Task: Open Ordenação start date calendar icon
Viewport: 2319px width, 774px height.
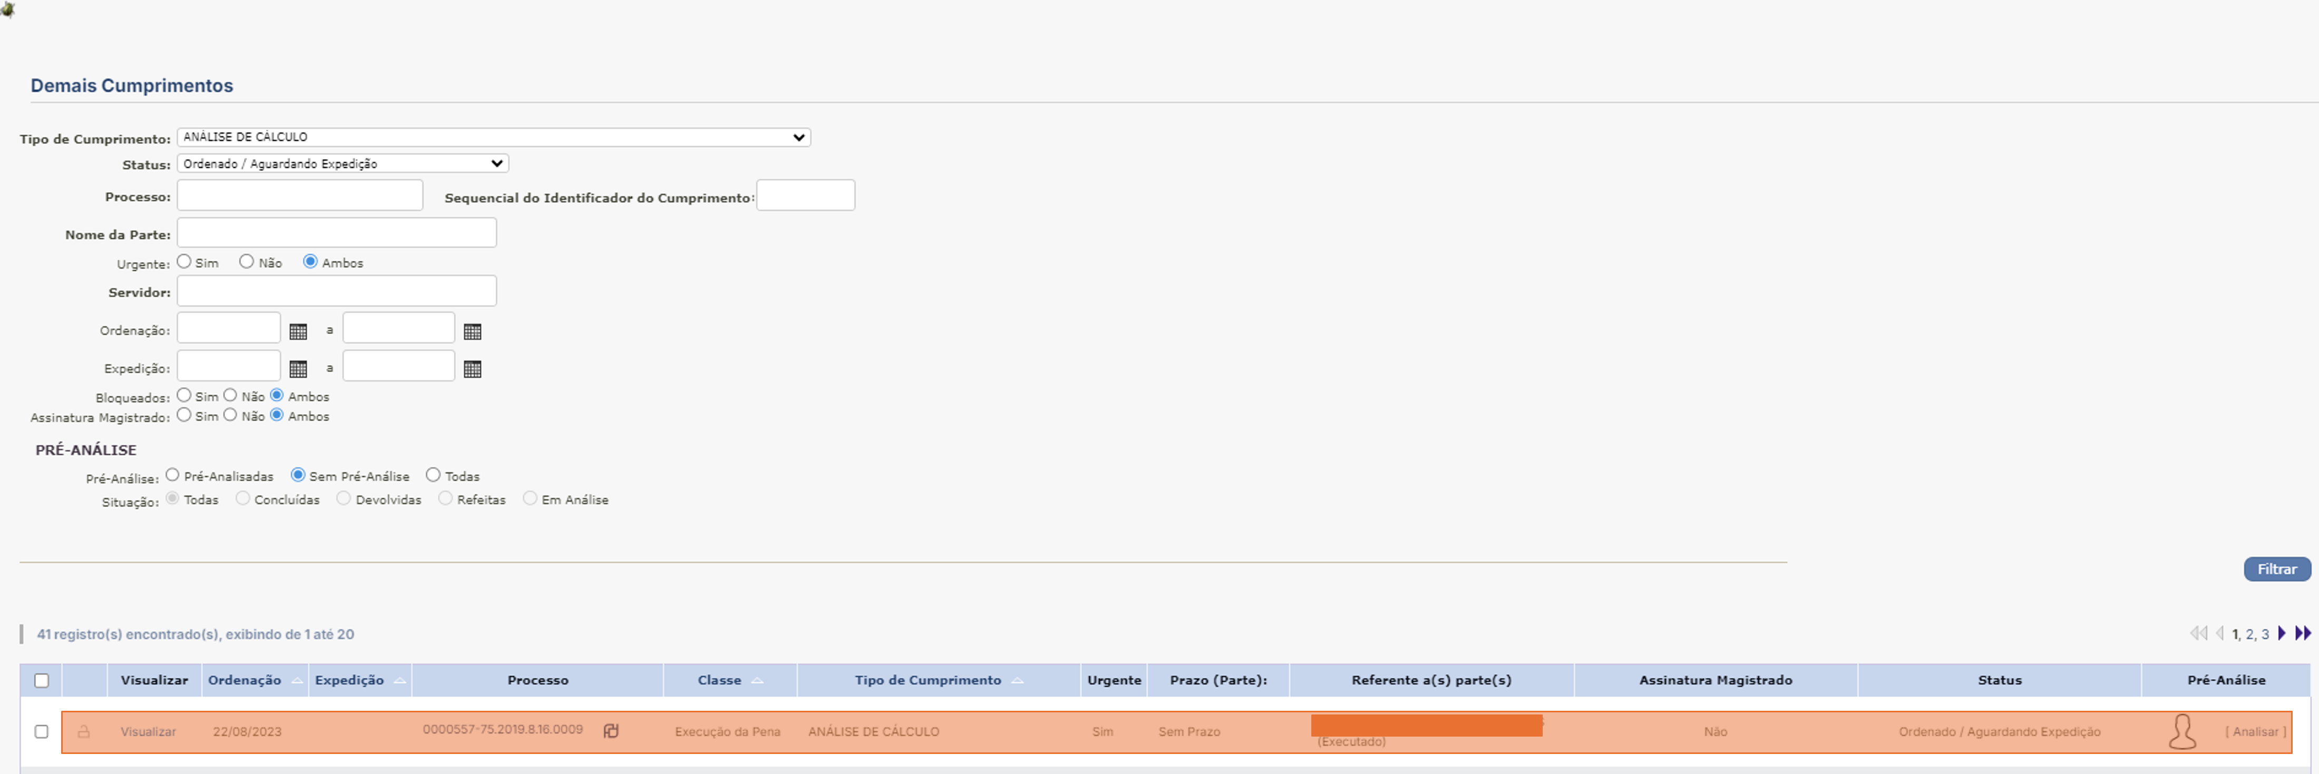Action: 298,331
